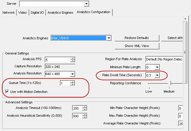
Task: Toggle Use with Motion Detection checkbox
Action: pos(7,92)
